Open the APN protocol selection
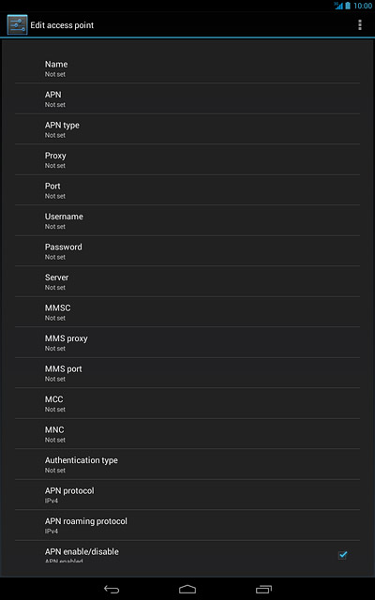 coord(187,495)
